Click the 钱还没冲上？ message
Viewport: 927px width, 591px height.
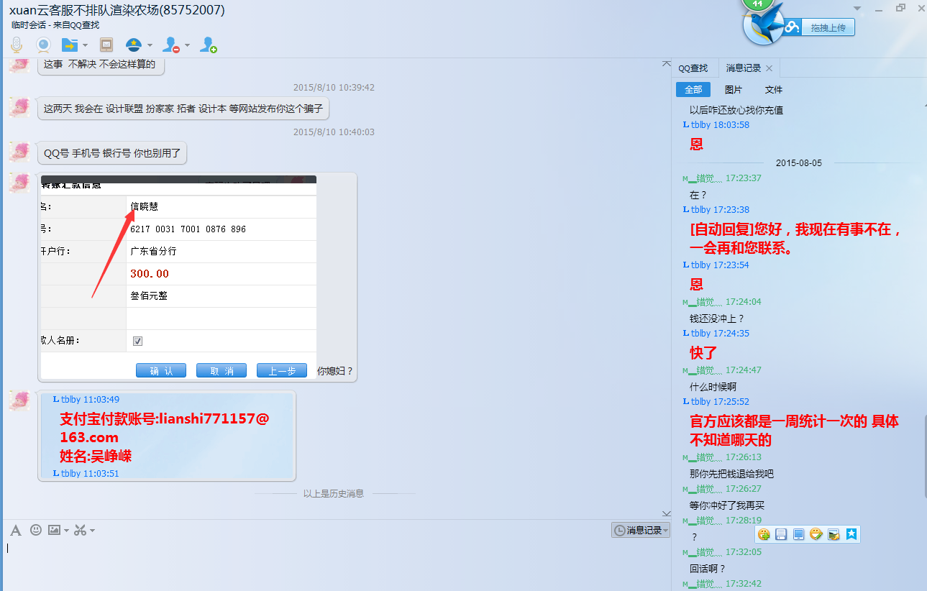[x=717, y=319]
